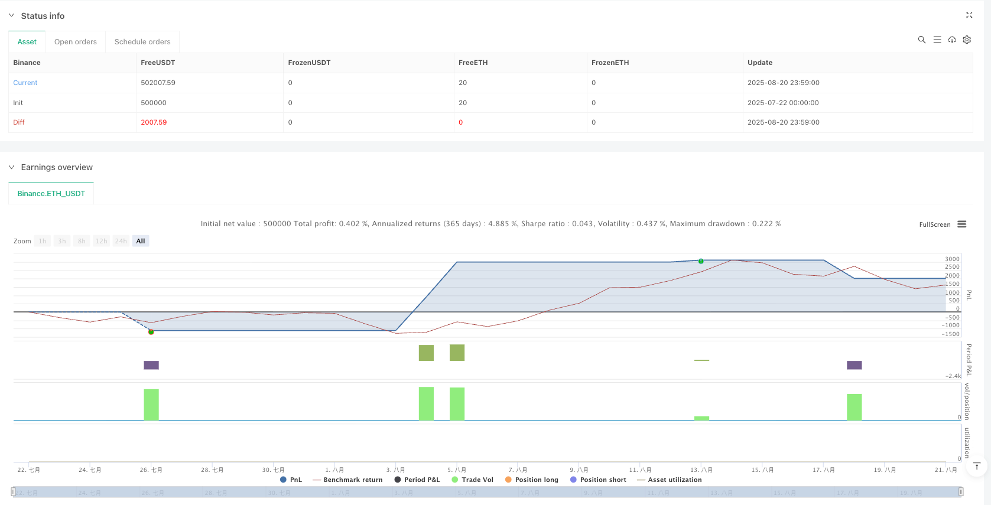
Task: Toggle Position short legend item
Action: click(x=597, y=480)
